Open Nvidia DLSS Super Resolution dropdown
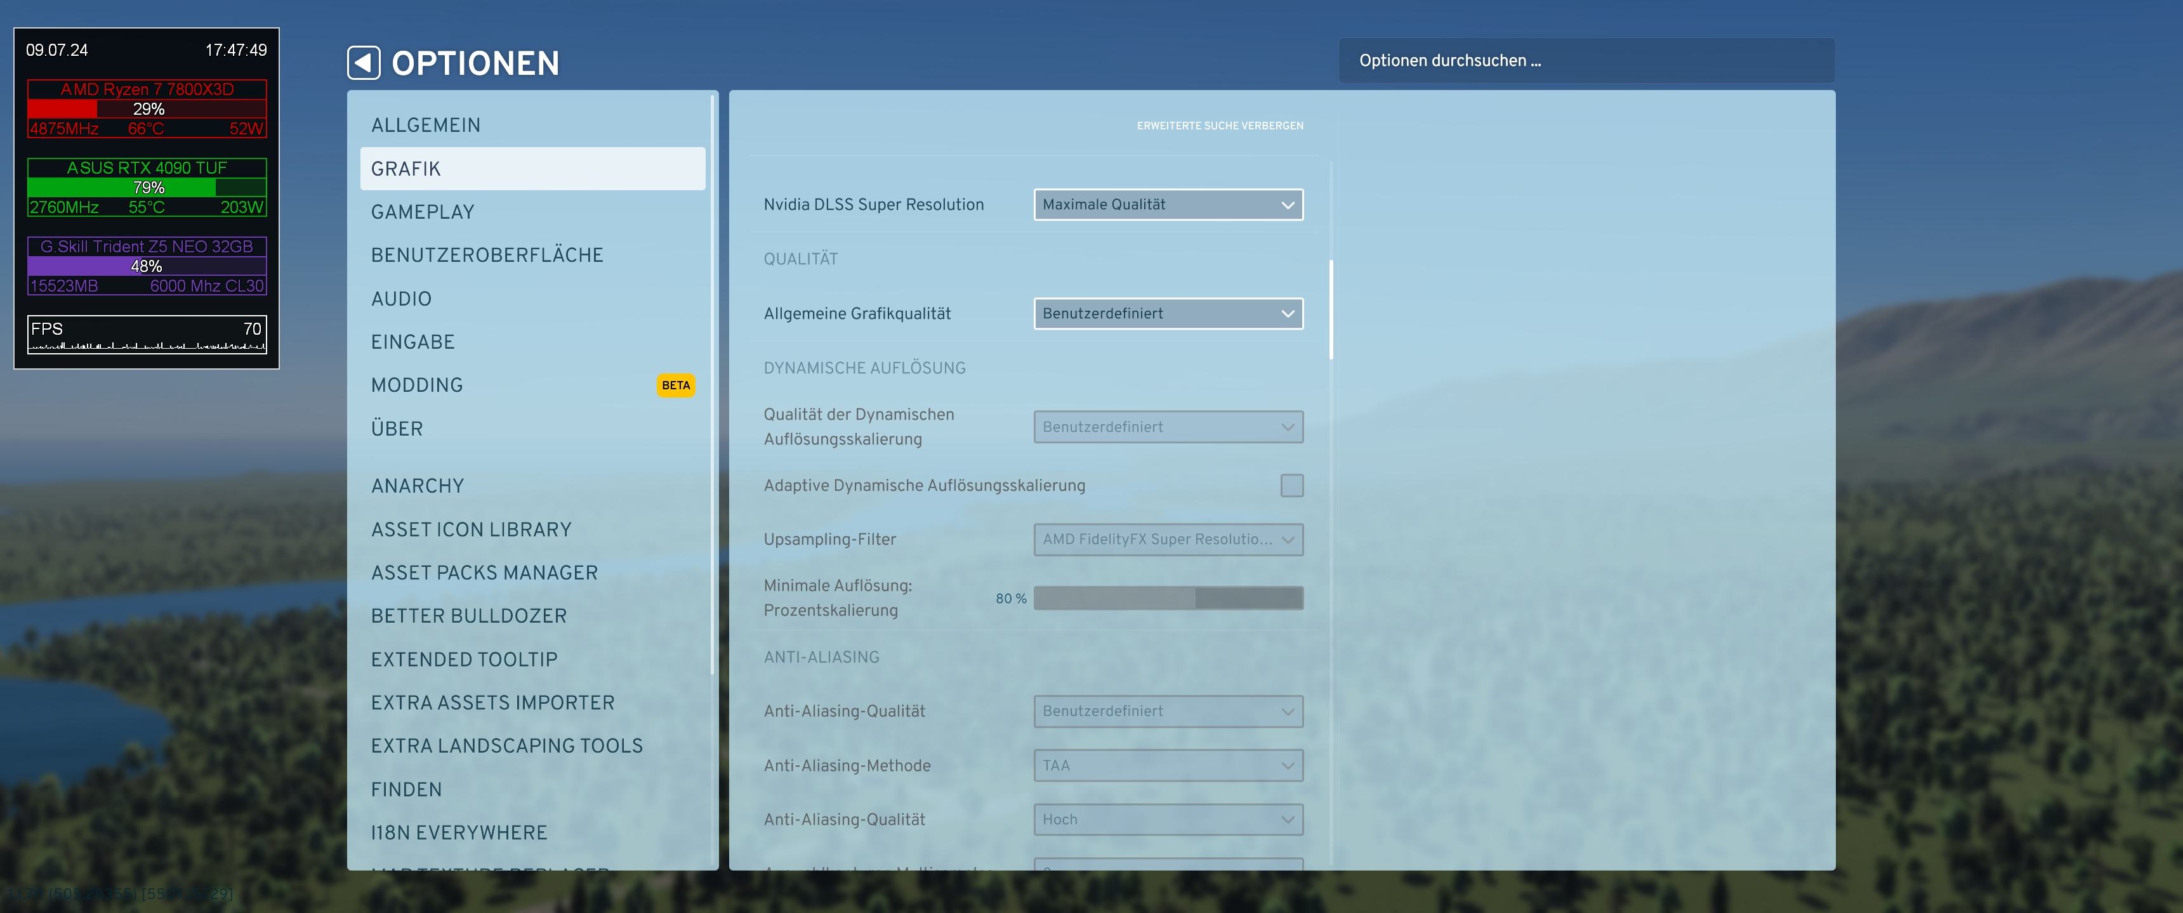2183x913 pixels. 1168,204
